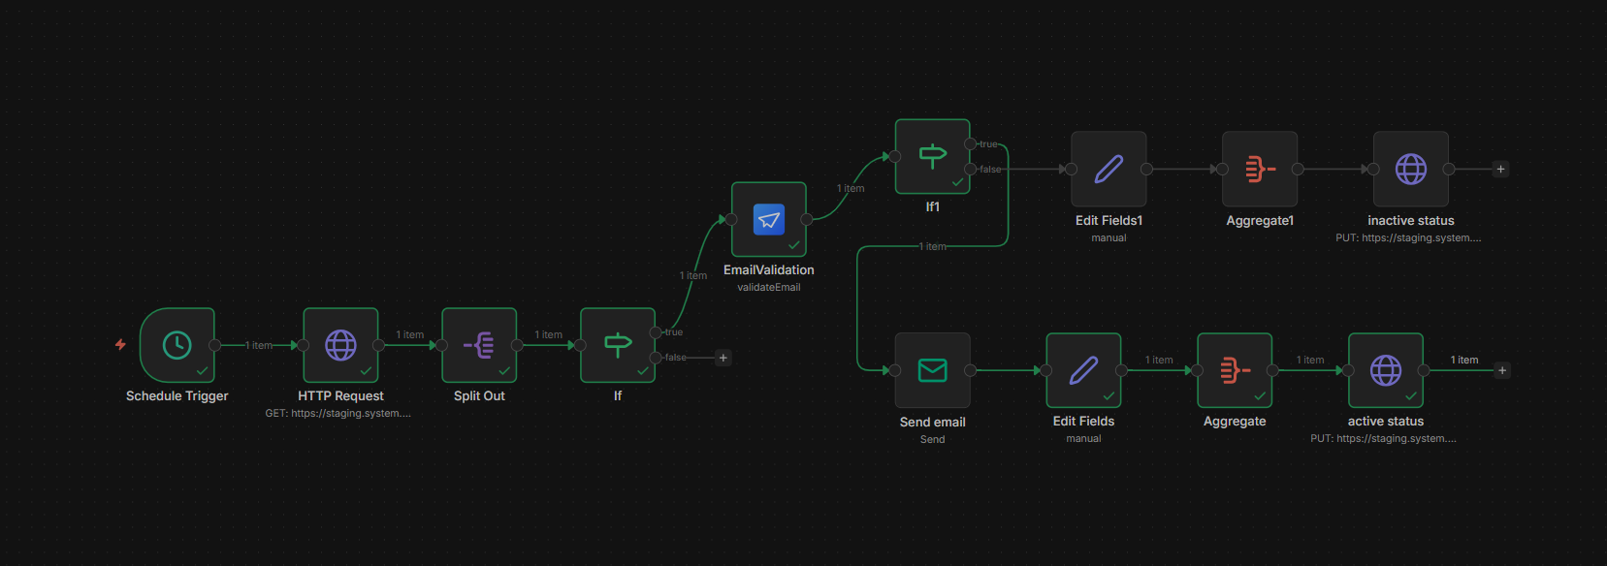Click the Split Out node icon

(x=479, y=345)
